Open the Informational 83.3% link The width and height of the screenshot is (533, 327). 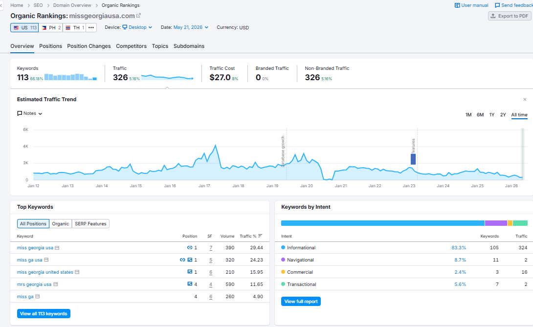(459, 248)
